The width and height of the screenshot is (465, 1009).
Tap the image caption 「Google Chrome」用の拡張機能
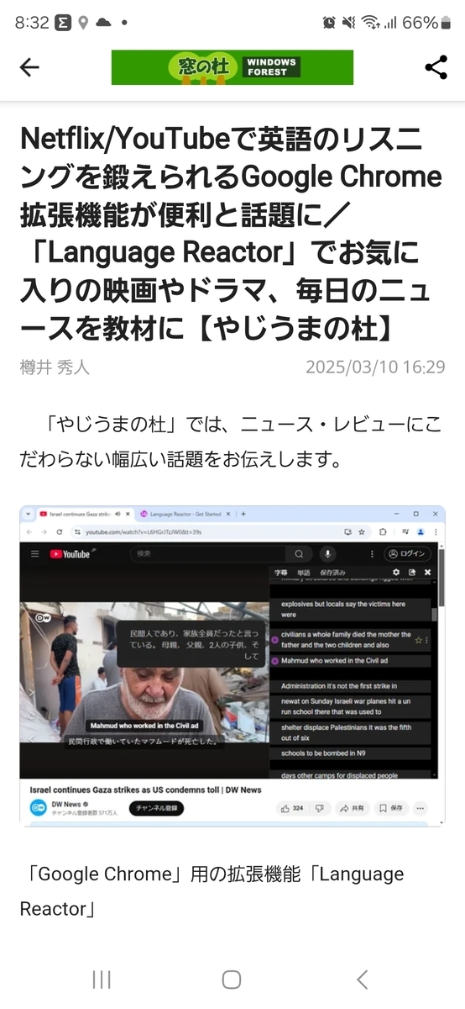click(x=212, y=891)
